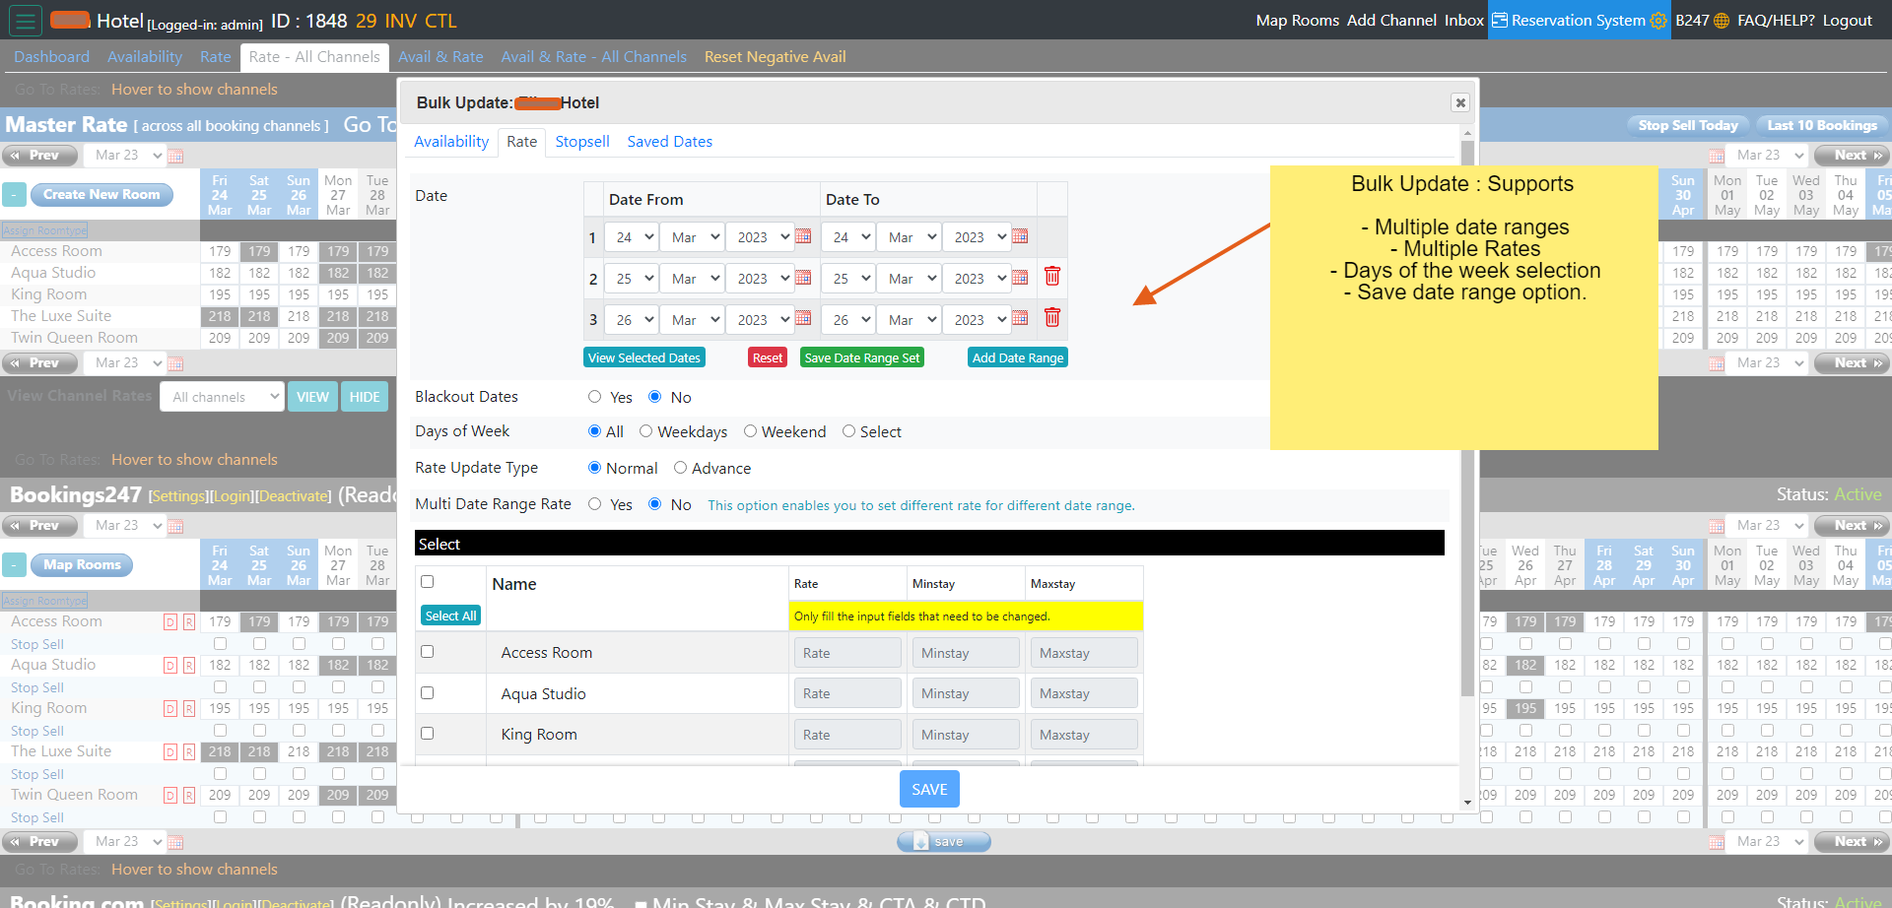Viewport: 1892px width, 908px height.
Task: Delete date range row 3 trash icon
Action: (1052, 317)
